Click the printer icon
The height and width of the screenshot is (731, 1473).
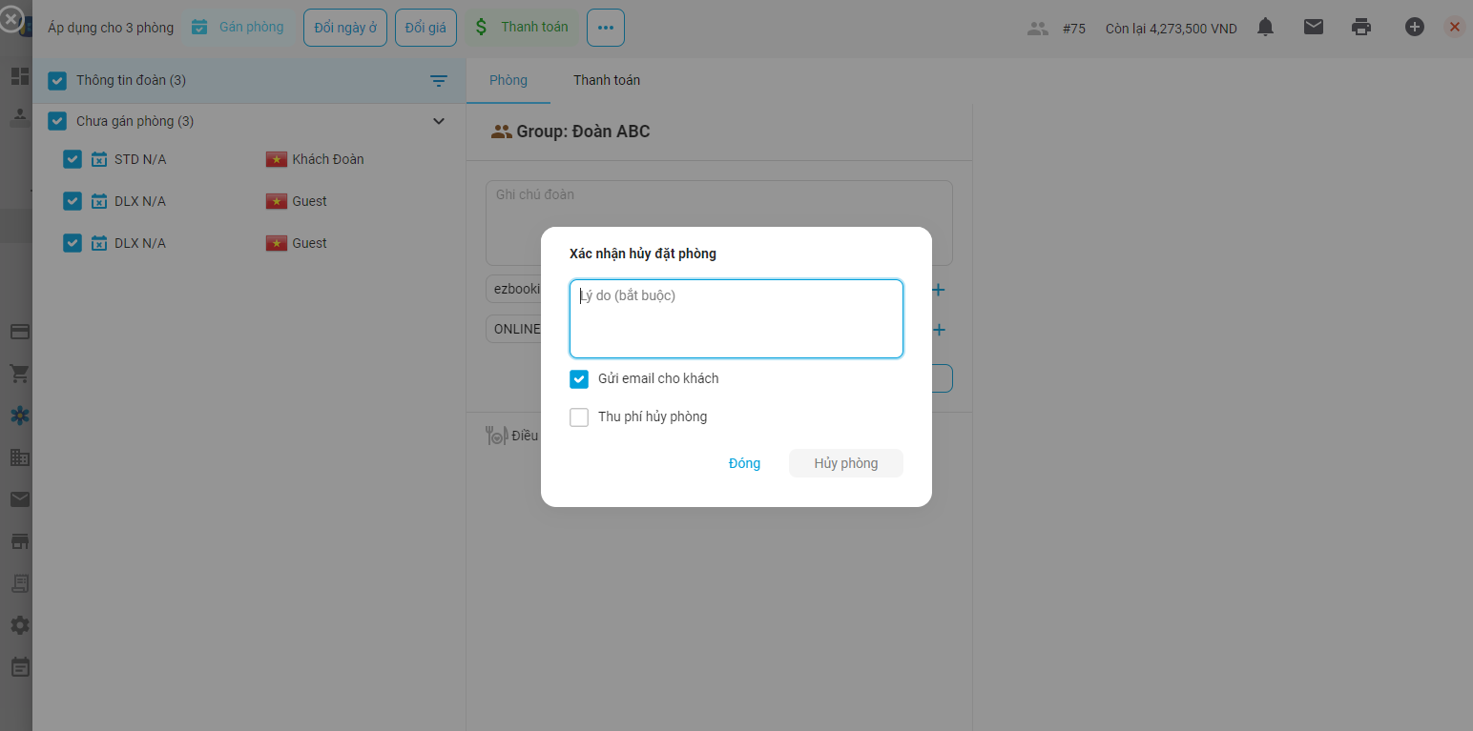coord(1361,28)
